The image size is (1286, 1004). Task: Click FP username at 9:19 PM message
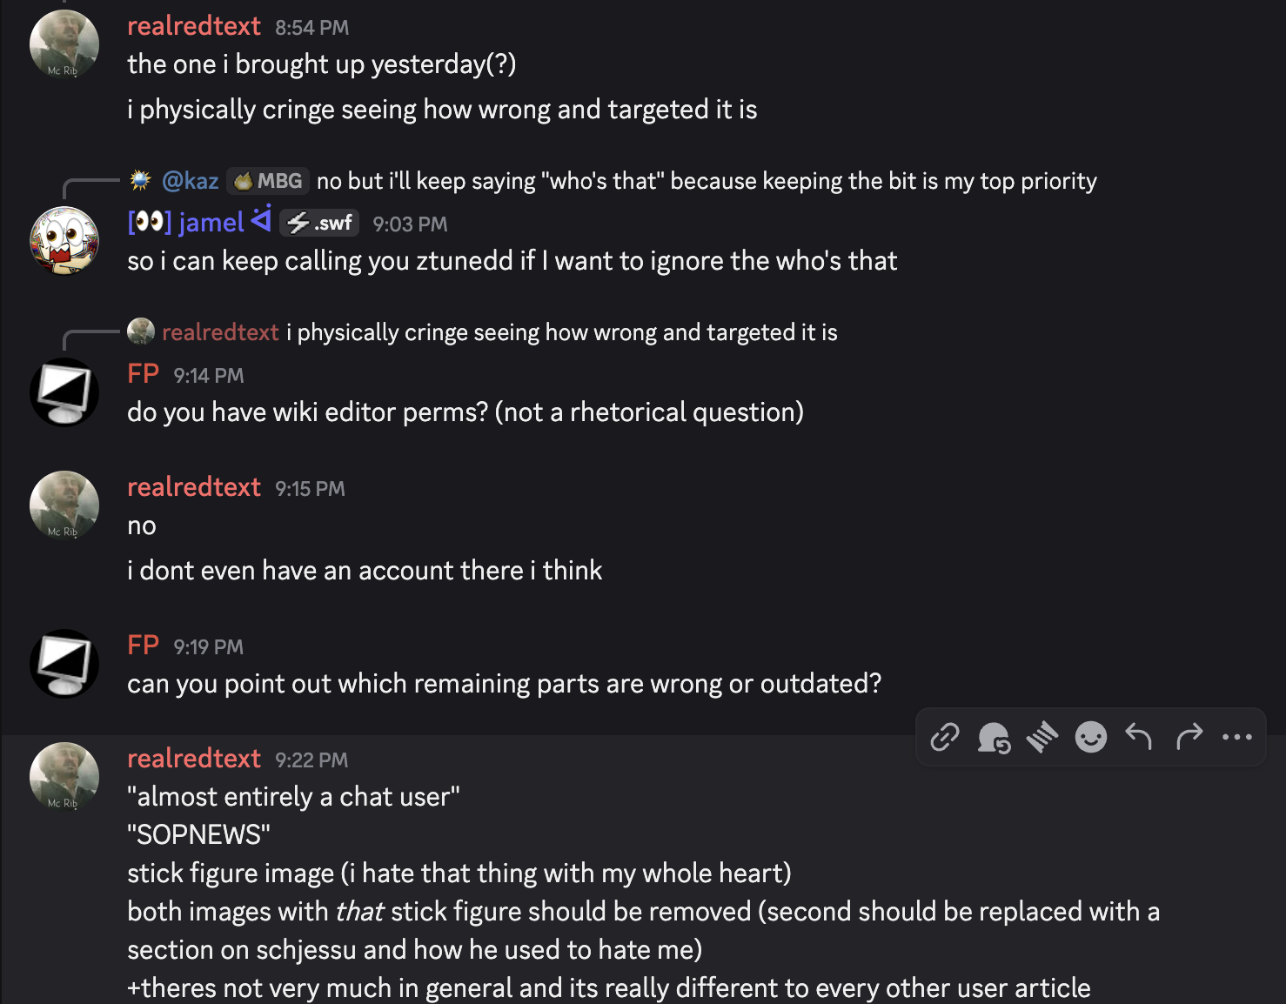pos(143,646)
